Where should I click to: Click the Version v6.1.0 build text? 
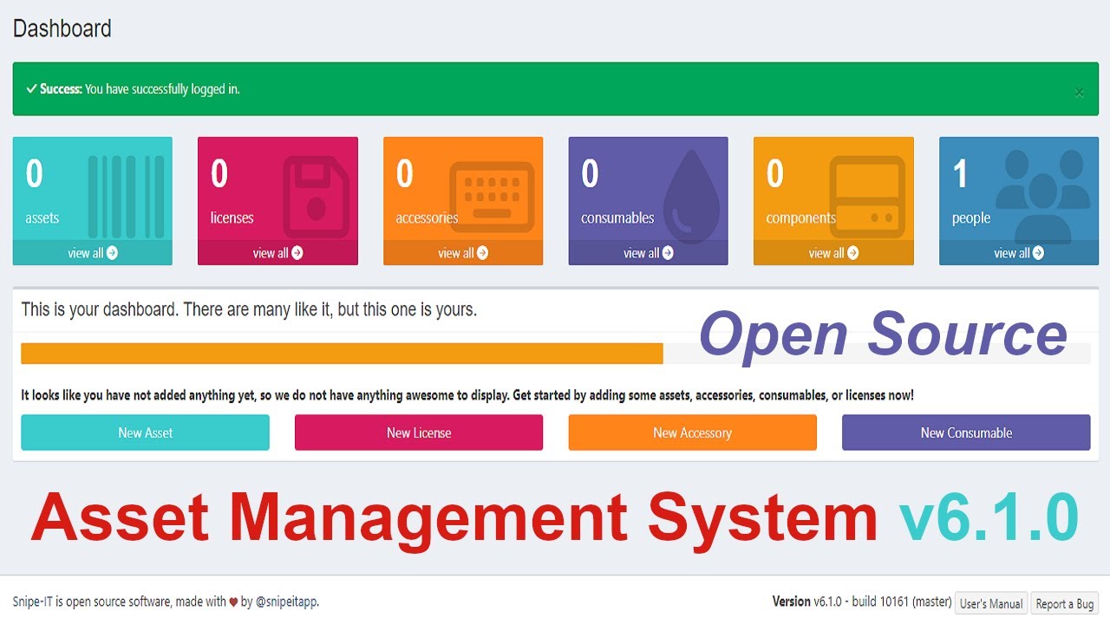tap(862, 601)
